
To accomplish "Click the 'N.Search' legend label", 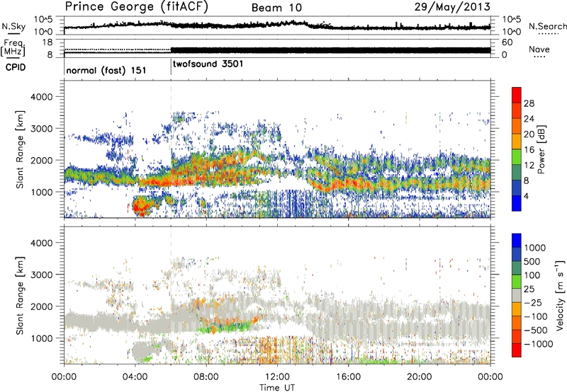I will (547, 26).
